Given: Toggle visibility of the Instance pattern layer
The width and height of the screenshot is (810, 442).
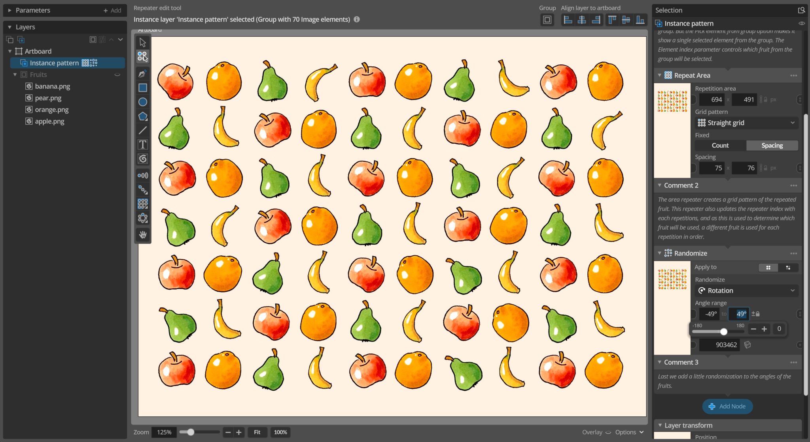Looking at the screenshot, I should pos(801,23).
